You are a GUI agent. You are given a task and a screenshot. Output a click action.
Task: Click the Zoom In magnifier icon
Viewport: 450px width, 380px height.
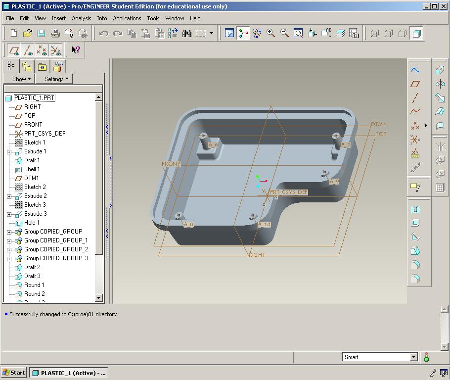point(270,33)
